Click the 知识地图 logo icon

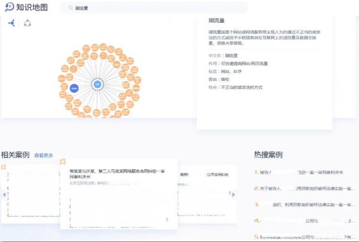coord(9,7)
